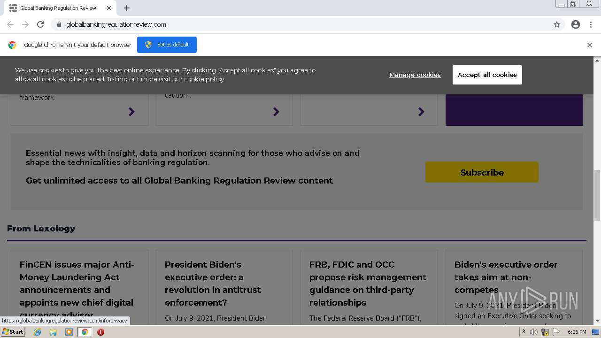
Task: Click Accept all cookies button
Action: (487, 75)
